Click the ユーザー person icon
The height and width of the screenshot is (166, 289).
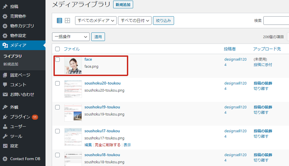tap(5, 126)
